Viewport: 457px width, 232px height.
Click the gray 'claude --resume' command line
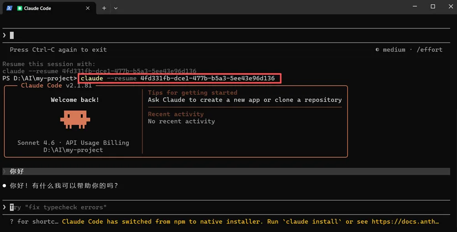coord(99,71)
